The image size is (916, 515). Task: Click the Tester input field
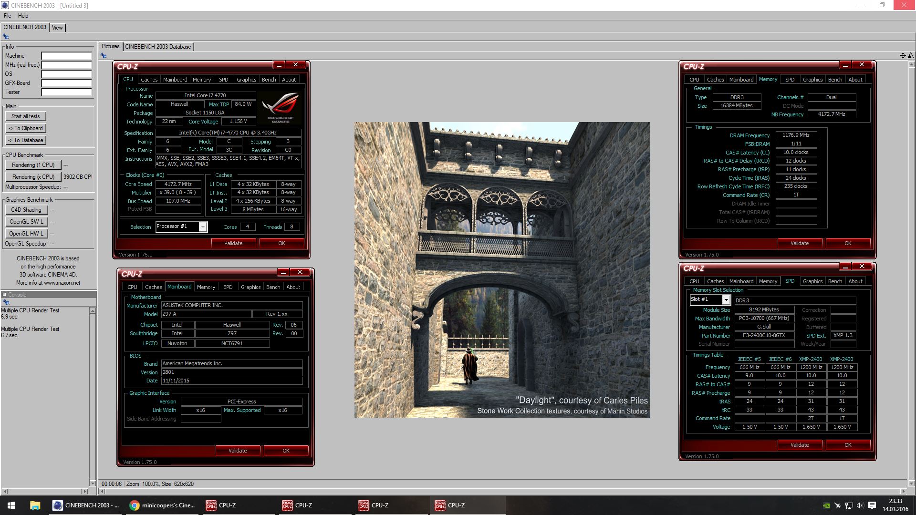[66, 92]
